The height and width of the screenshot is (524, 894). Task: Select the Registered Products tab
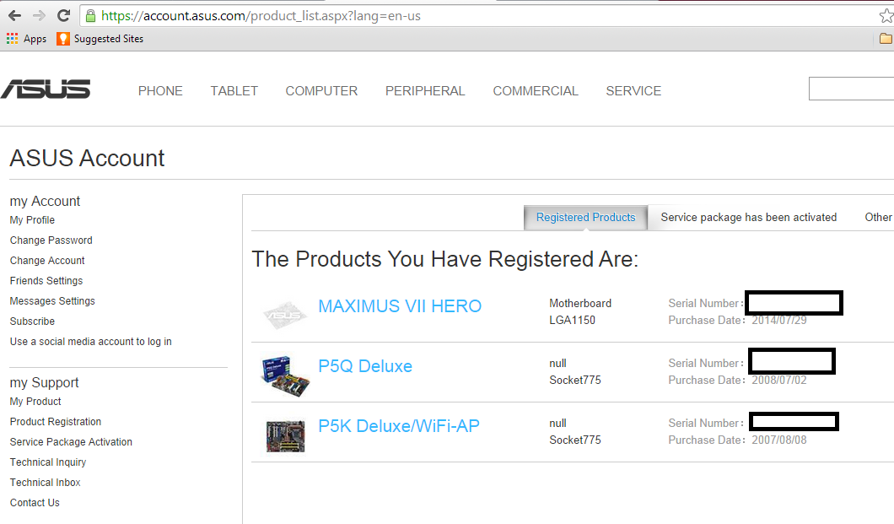click(x=585, y=217)
